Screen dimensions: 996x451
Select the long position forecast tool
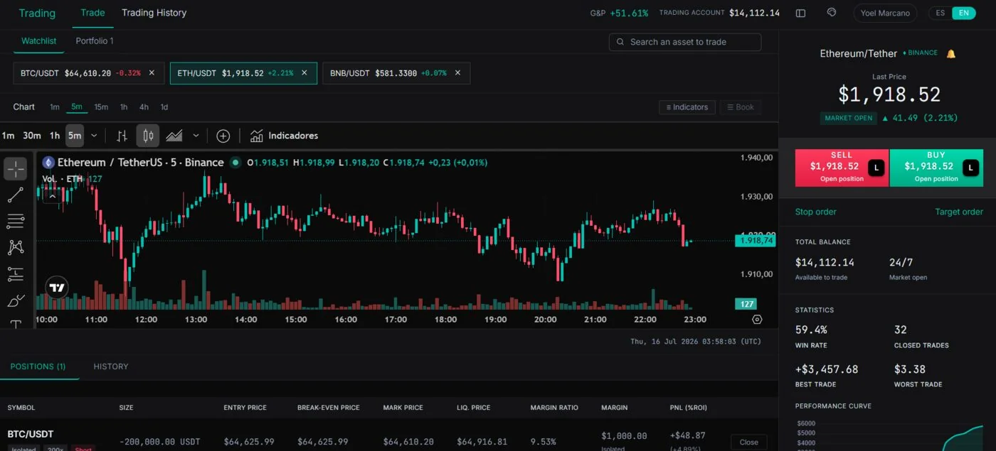(x=16, y=273)
